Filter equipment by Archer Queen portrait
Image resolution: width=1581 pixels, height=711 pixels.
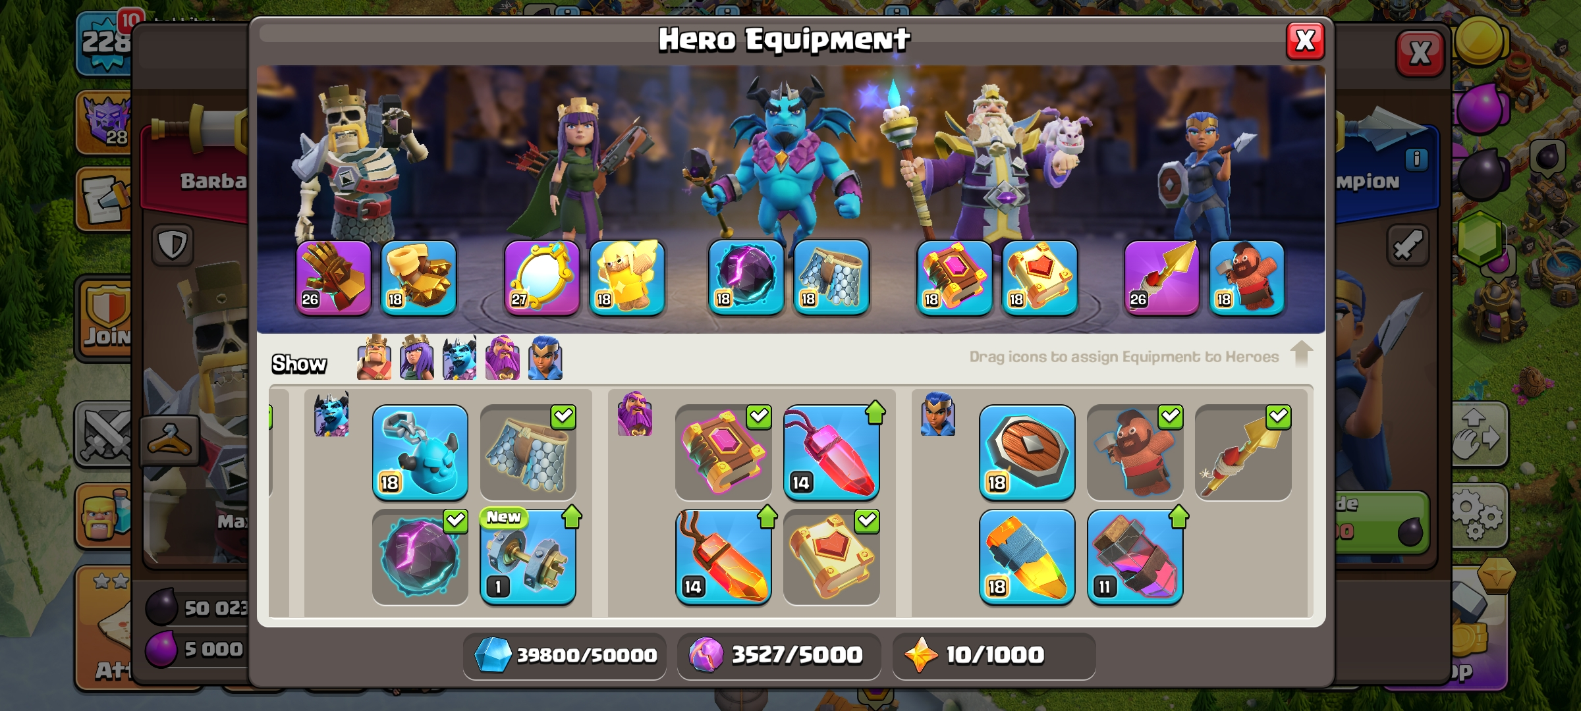[417, 358]
